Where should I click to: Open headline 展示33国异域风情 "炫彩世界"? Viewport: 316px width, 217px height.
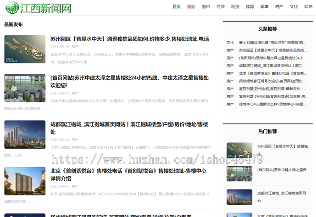(273, 43)
